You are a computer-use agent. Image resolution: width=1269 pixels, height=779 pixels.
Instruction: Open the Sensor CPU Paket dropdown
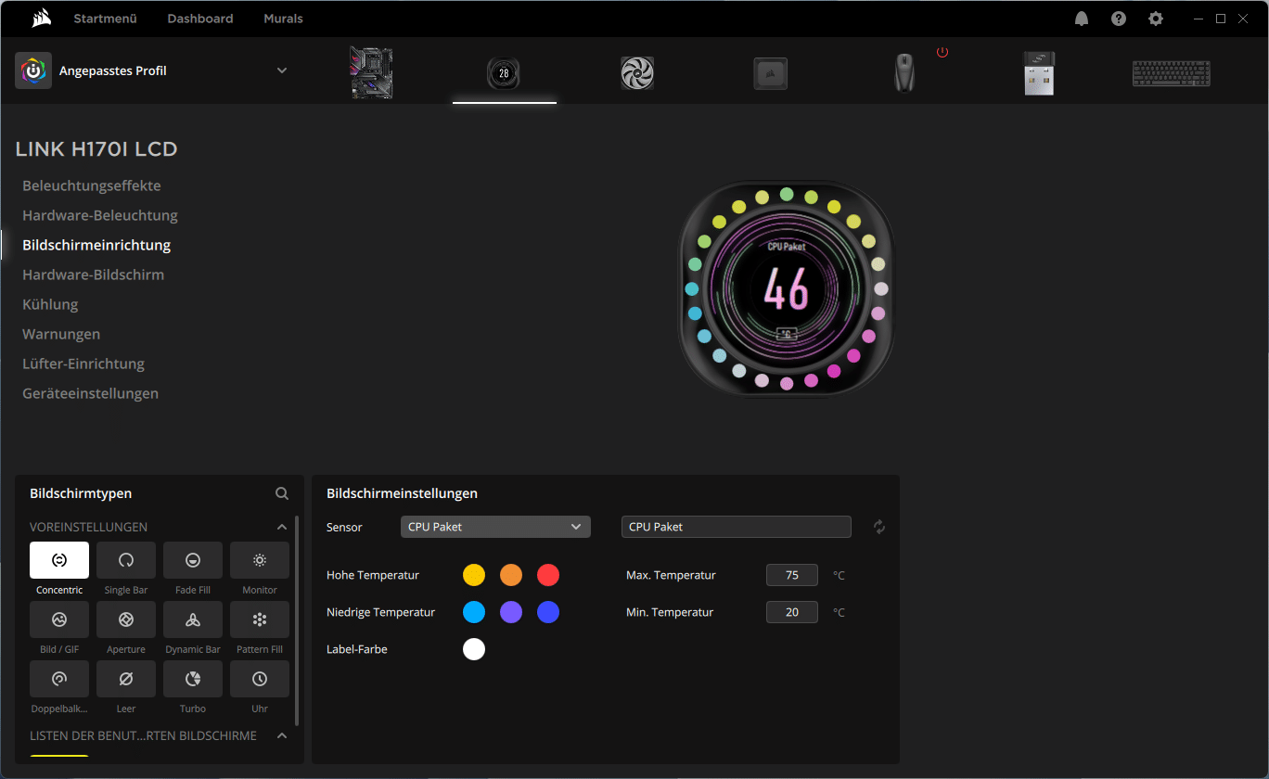tap(495, 527)
